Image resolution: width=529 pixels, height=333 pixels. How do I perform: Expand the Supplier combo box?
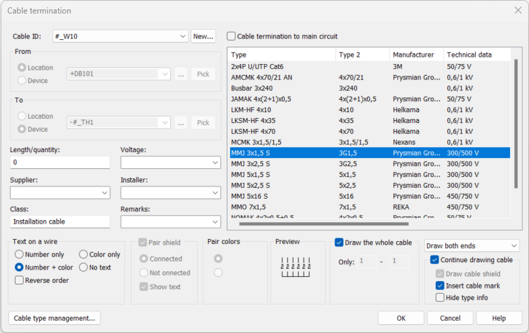click(104, 193)
